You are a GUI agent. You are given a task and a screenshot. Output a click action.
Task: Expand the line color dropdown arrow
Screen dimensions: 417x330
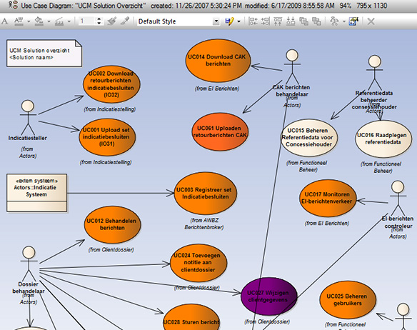point(69,21)
